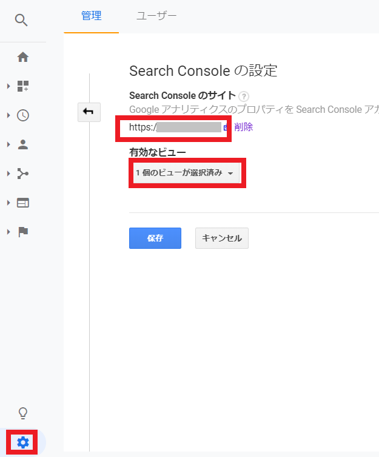This screenshot has width=379, height=457.
Task: Open Realtime clock icon
Action: click(22, 115)
